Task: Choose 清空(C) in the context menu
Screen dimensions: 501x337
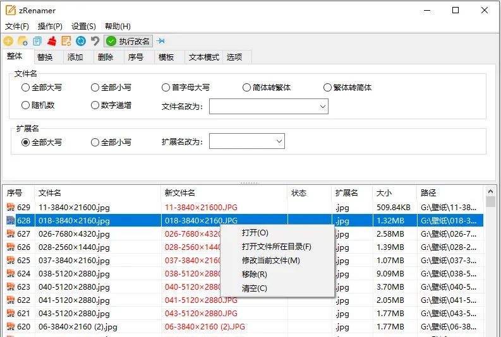Action: 277,288
